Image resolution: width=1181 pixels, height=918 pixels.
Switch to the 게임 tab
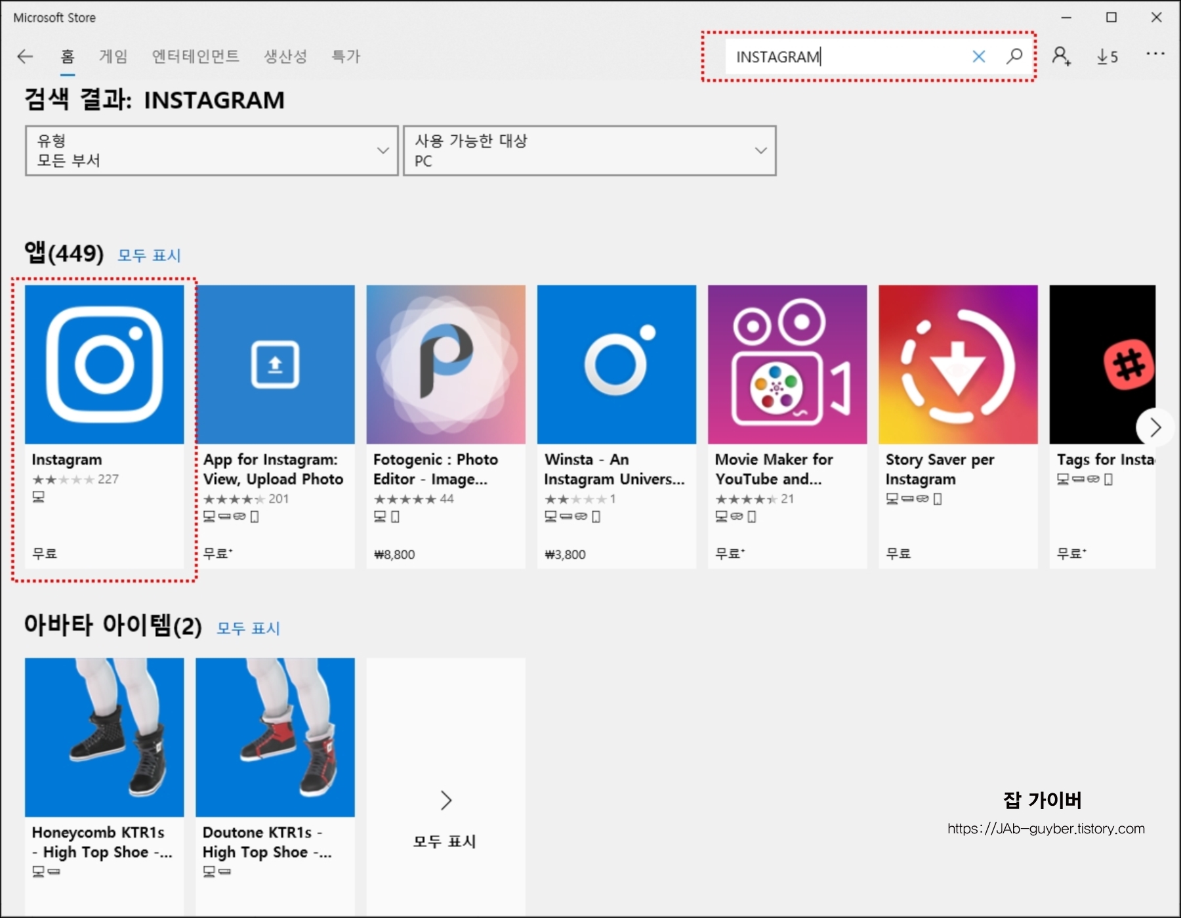pyautogui.click(x=114, y=56)
